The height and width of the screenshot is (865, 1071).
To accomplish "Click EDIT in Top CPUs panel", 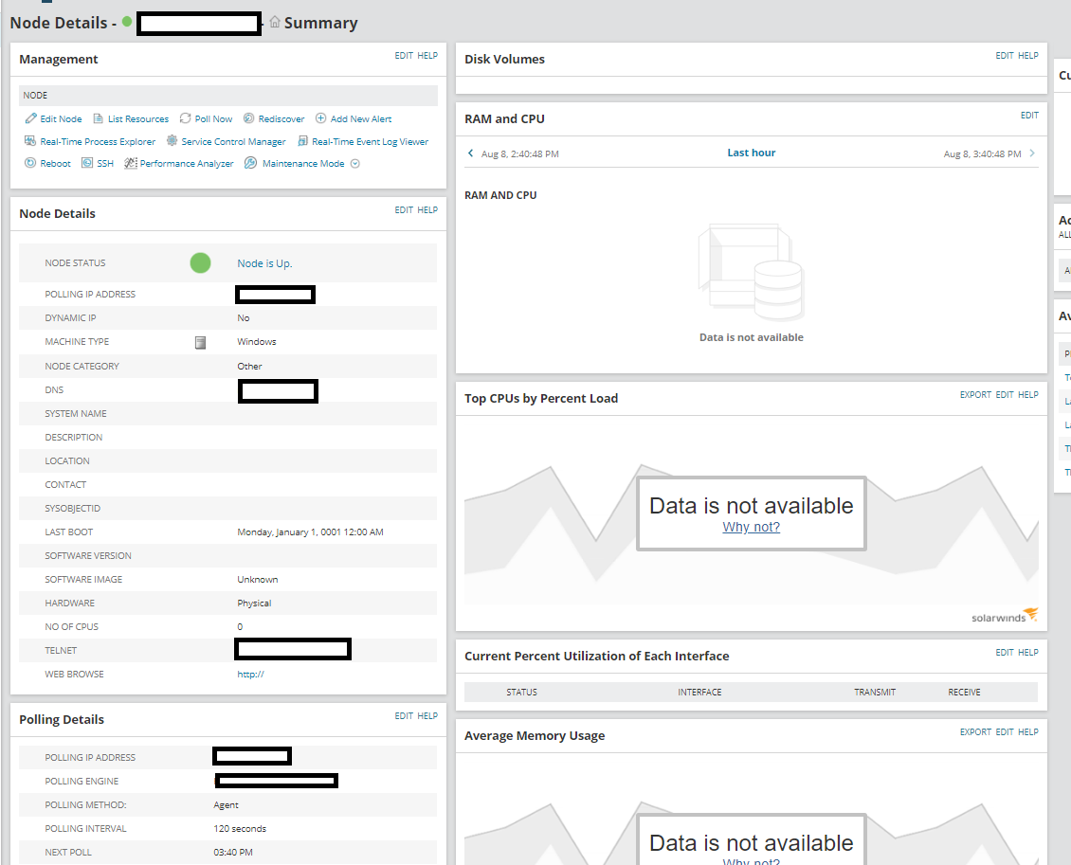I will 1005,395.
